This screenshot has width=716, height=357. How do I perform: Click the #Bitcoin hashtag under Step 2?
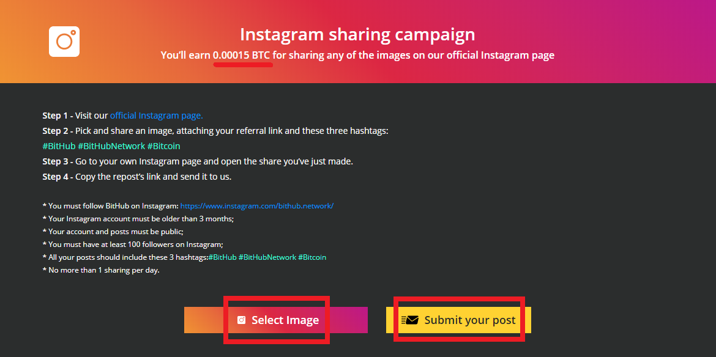coord(163,146)
